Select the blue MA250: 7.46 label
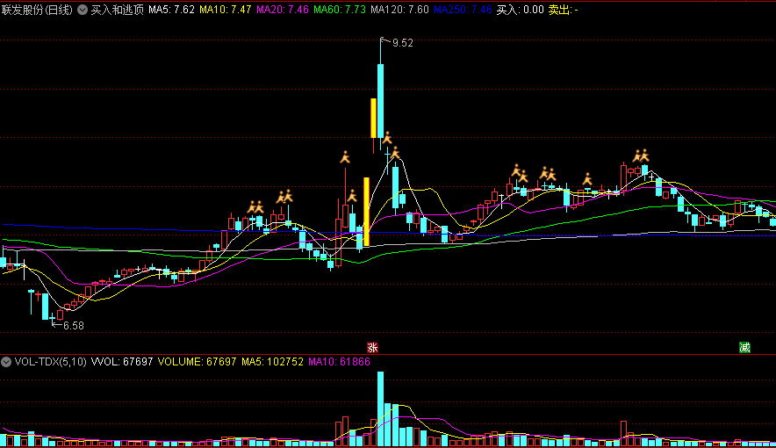The image size is (776, 448). [463, 10]
